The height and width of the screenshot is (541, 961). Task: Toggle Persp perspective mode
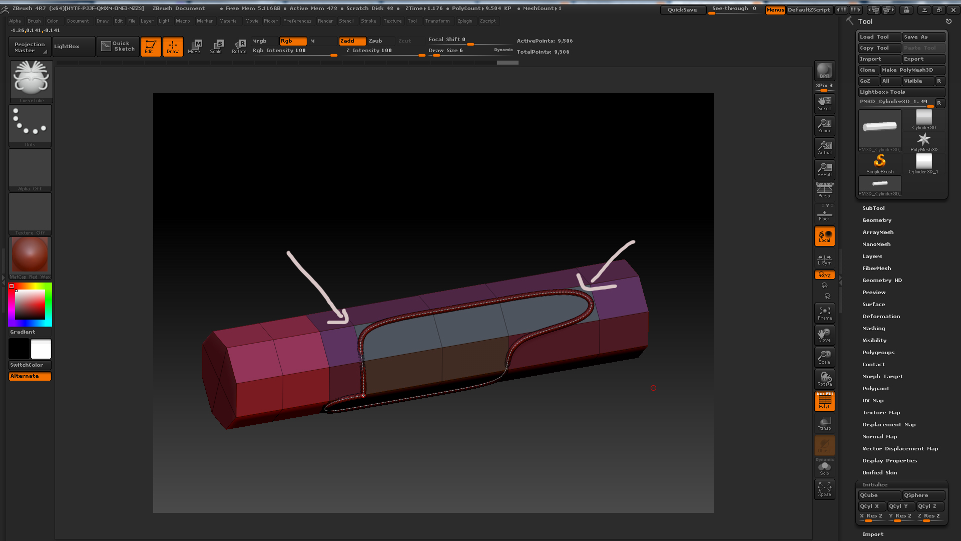pyautogui.click(x=824, y=190)
